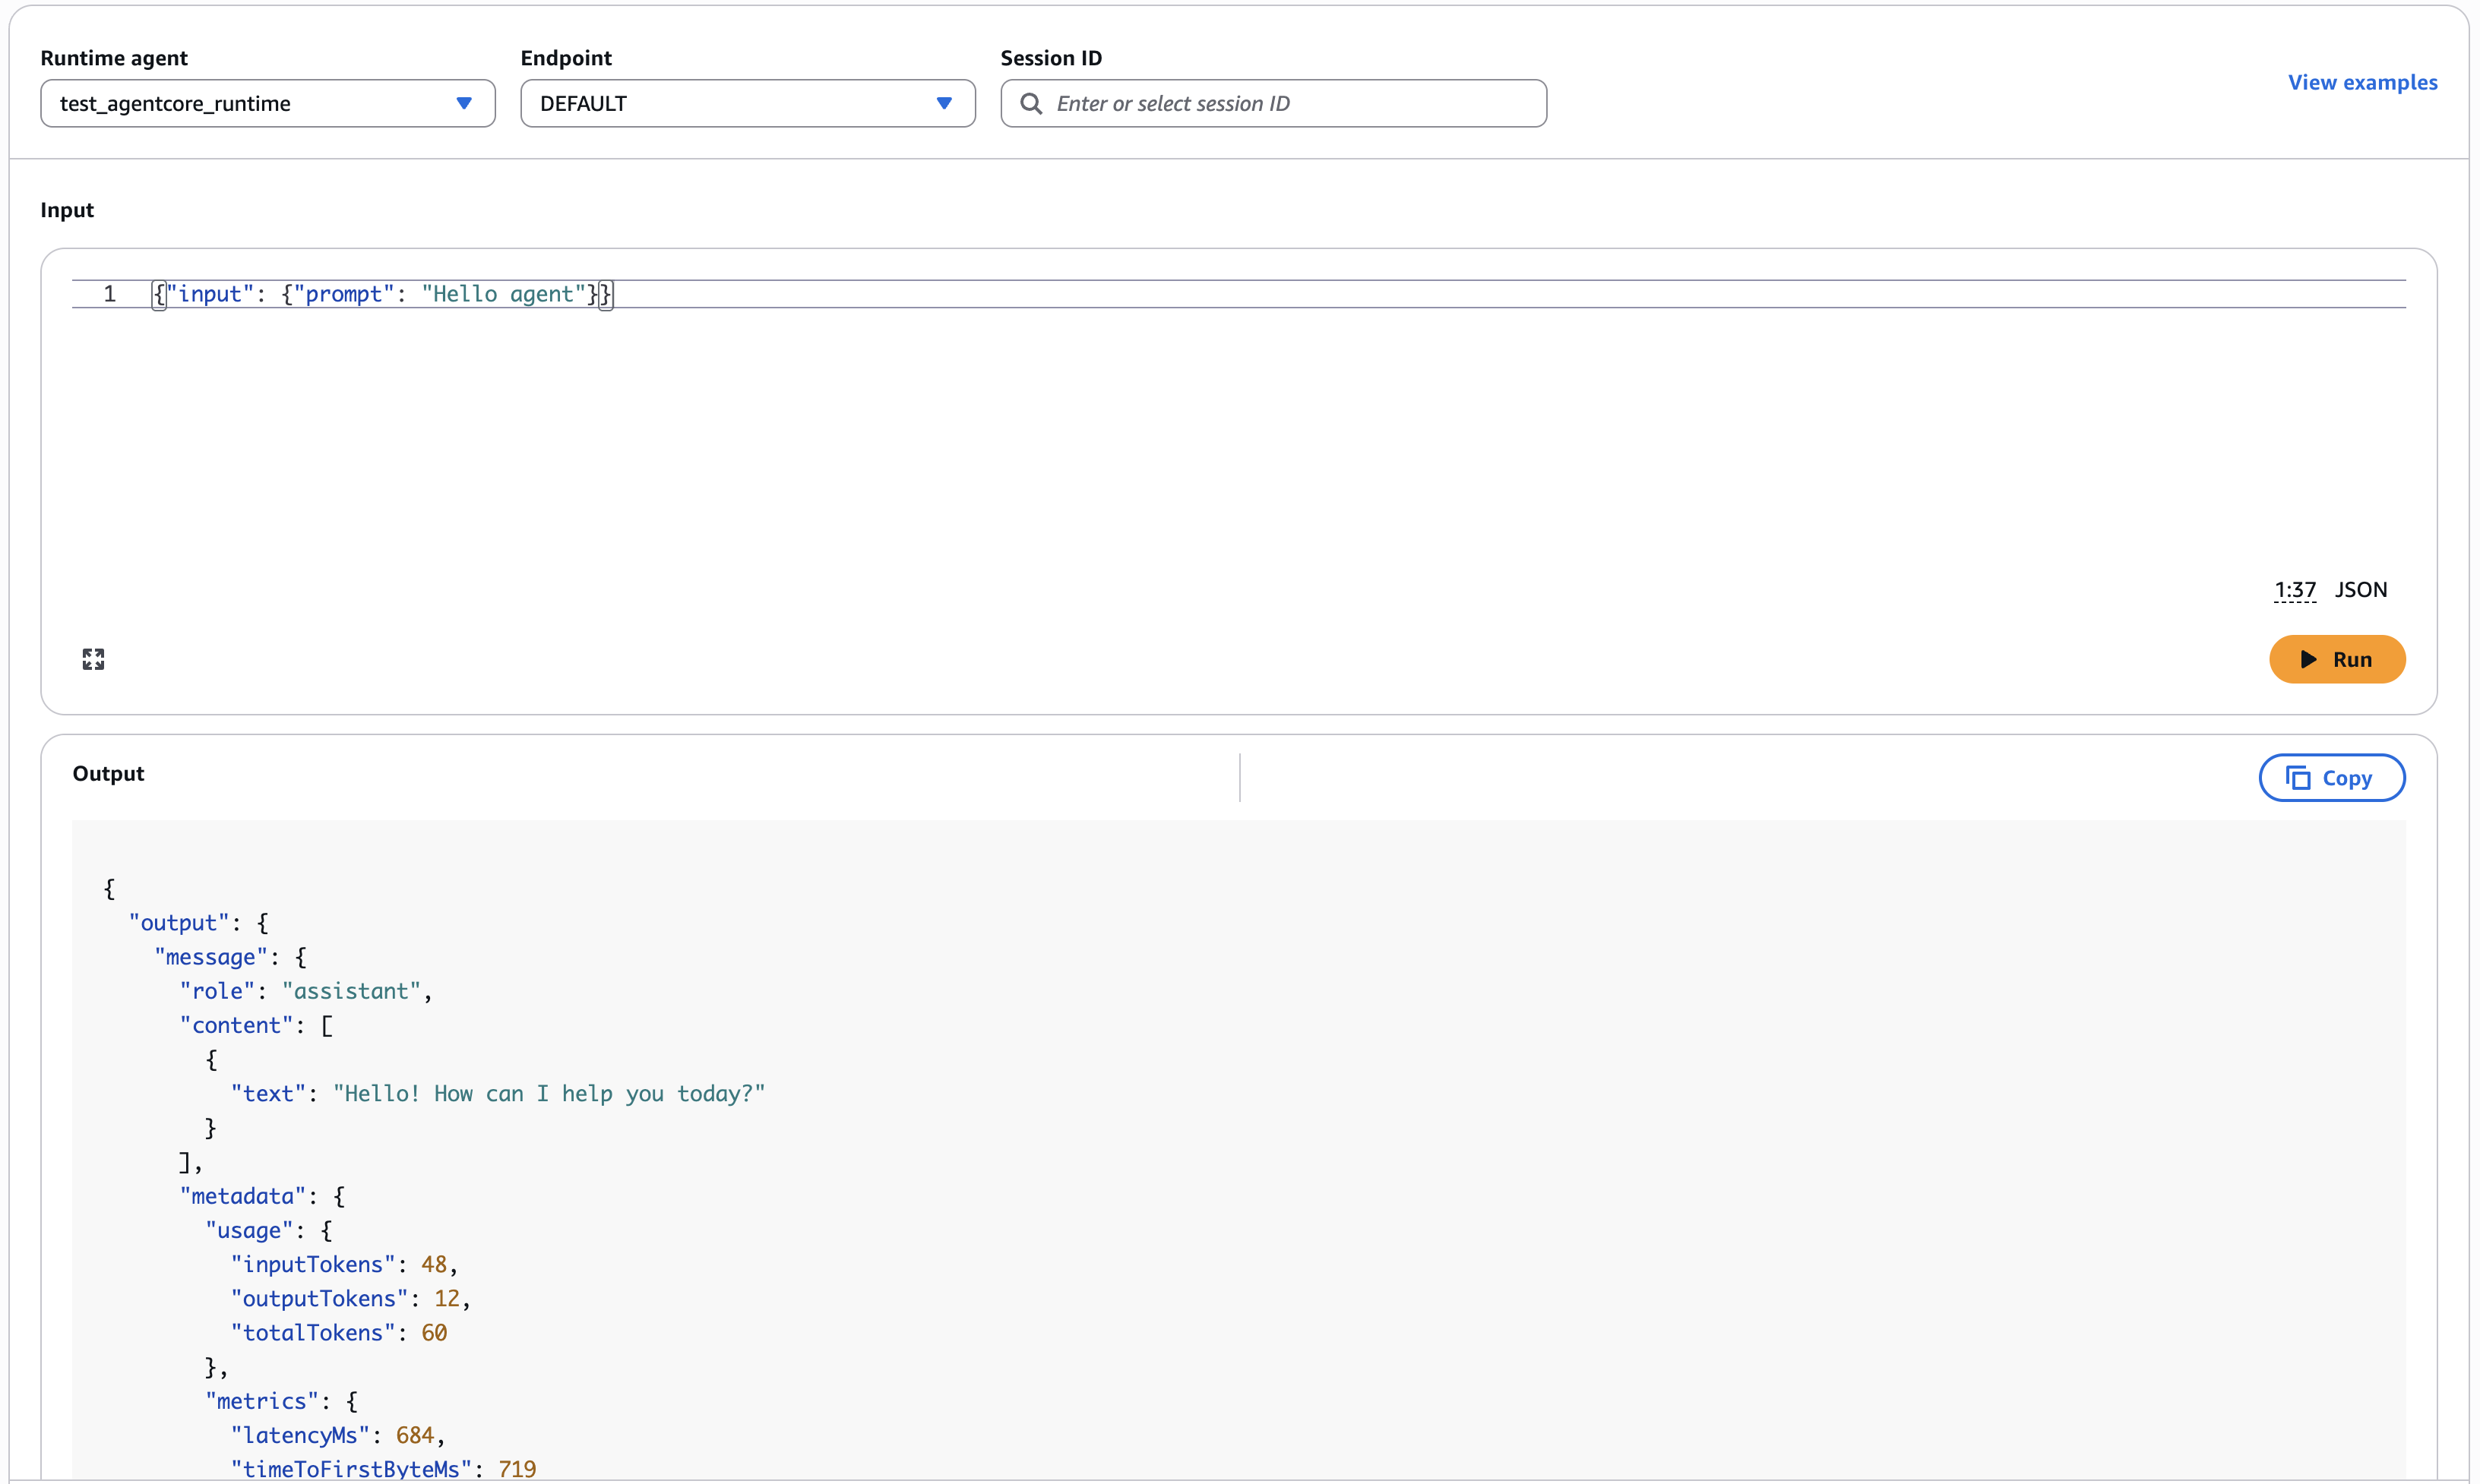2480x1484 pixels.
Task: Click the Input section heading
Action: (x=67, y=210)
